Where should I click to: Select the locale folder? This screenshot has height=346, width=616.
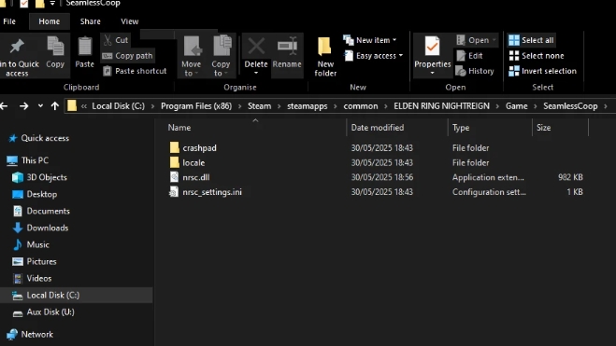[193, 162]
